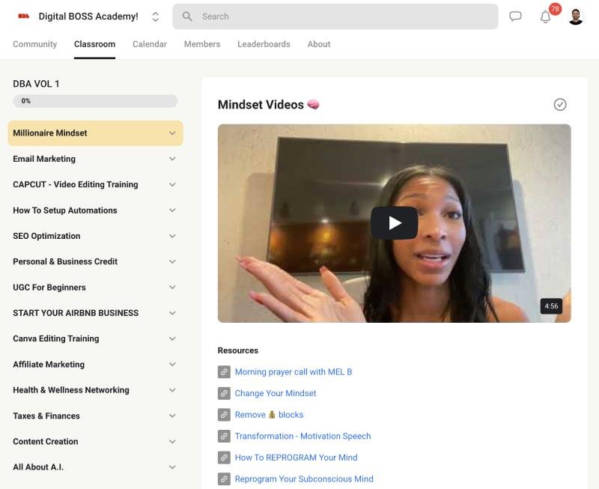Go to the Calendar tab
The height and width of the screenshot is (489, 599).
click(150, 44)
